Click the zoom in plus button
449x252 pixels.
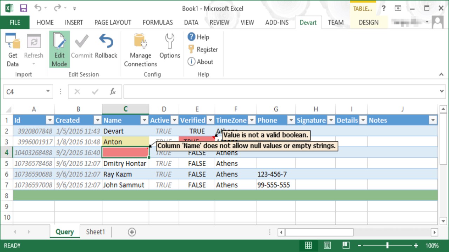(416, 245)
